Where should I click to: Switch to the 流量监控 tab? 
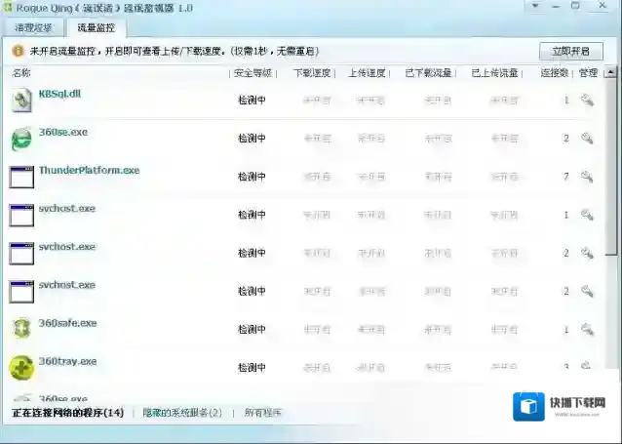click(x=97, y=28)
